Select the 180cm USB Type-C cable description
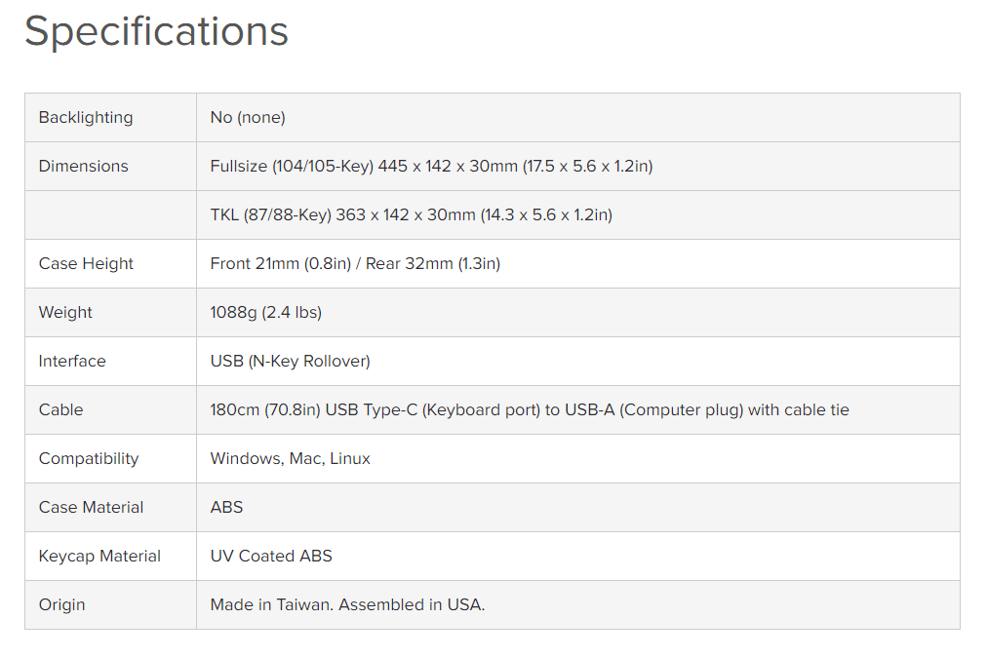The width and height of the screenshot is (988, 657). (x=529, y=409)
